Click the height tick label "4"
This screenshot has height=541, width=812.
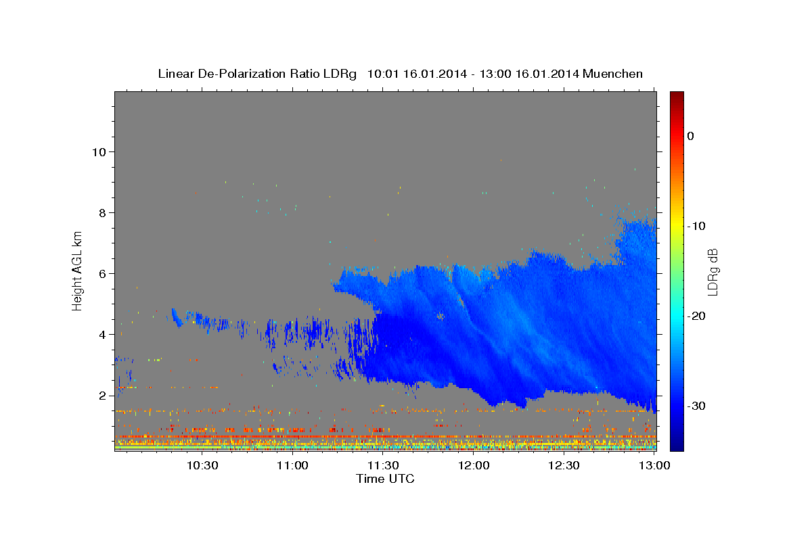point(104,335)
